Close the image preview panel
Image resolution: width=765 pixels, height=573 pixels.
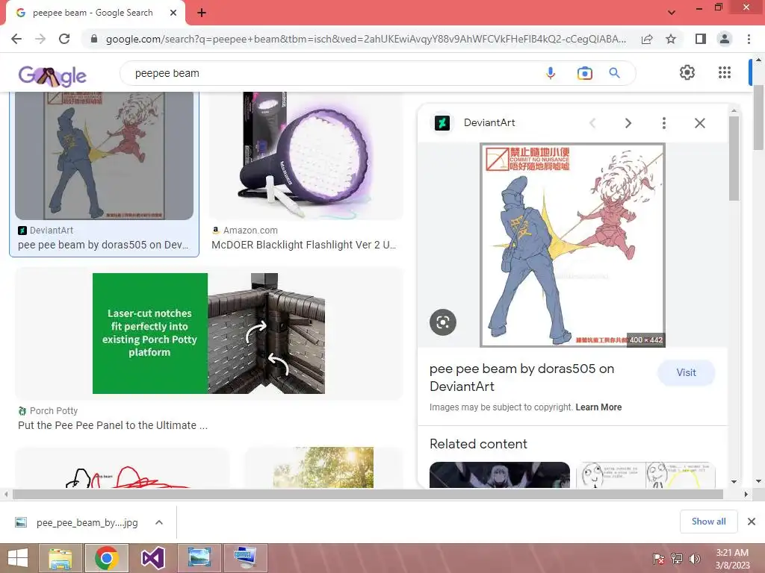(699, 123)
